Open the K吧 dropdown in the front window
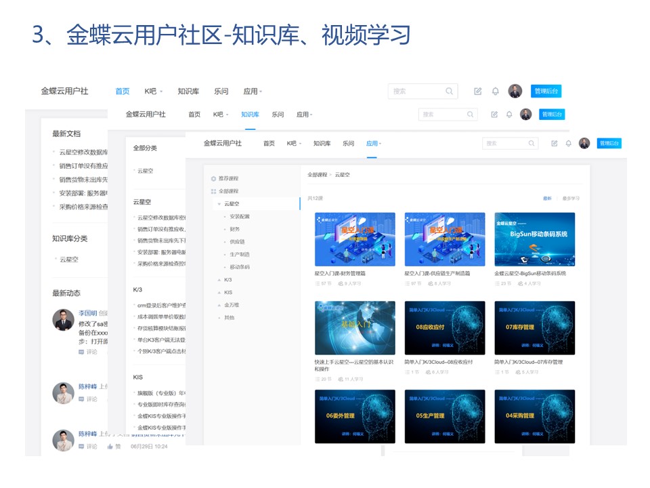Screen dimensions: 650x488 tap(293, 144)
